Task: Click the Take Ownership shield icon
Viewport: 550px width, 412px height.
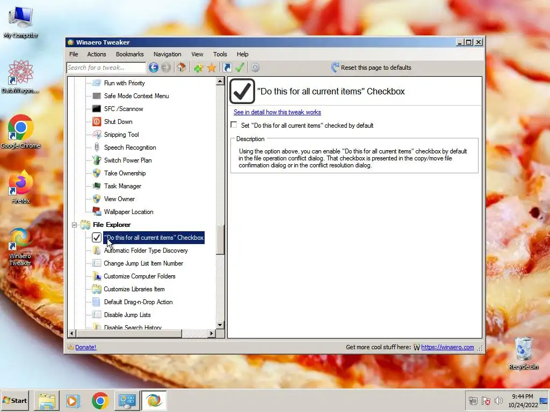Action: (97, 173)
